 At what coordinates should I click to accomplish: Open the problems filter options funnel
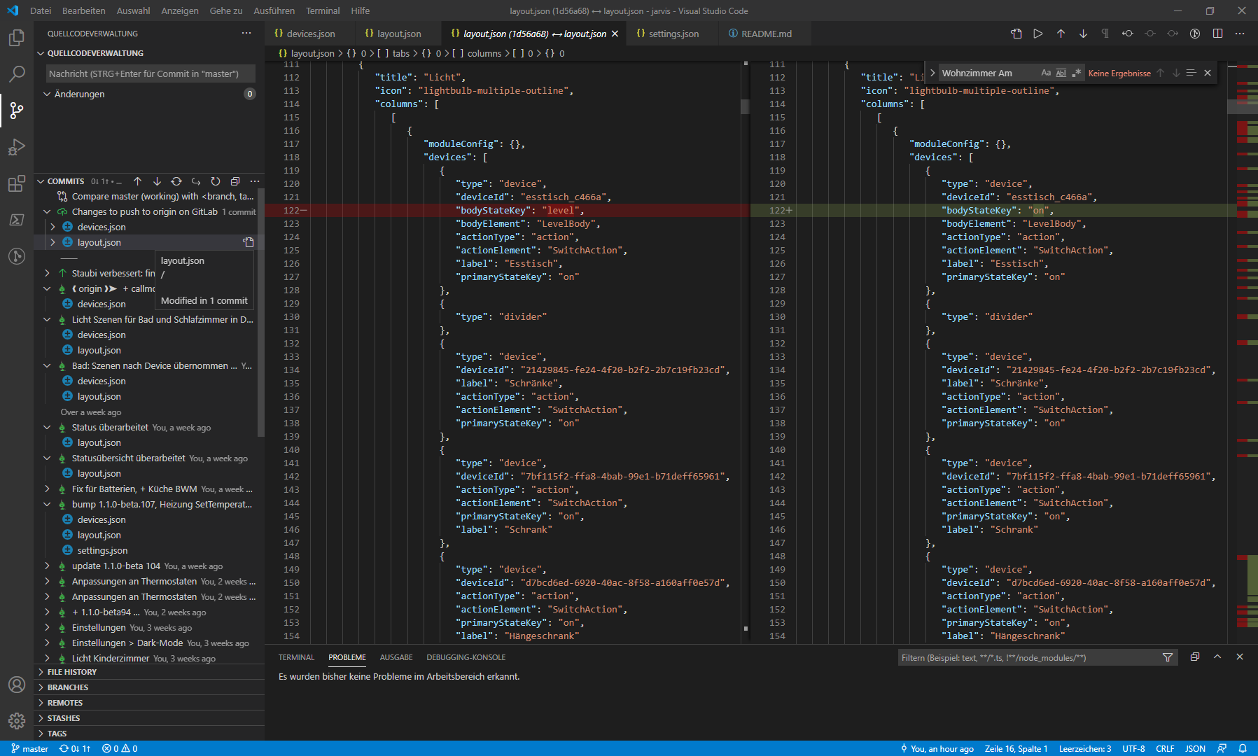click(1168, 657)
